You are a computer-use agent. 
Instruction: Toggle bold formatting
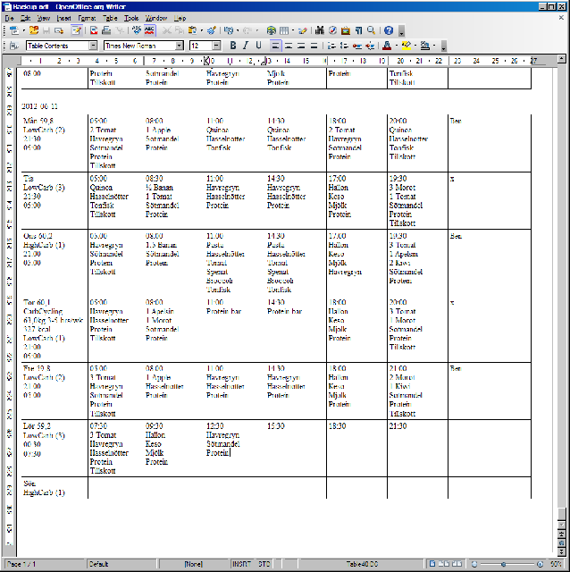click(233, 46)
